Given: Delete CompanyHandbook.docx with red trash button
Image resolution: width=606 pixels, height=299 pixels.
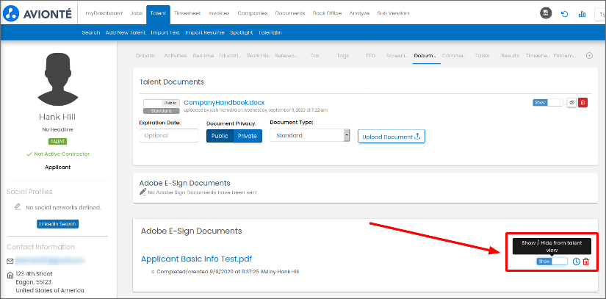Looking at the screenshot, I should point(582,103).
